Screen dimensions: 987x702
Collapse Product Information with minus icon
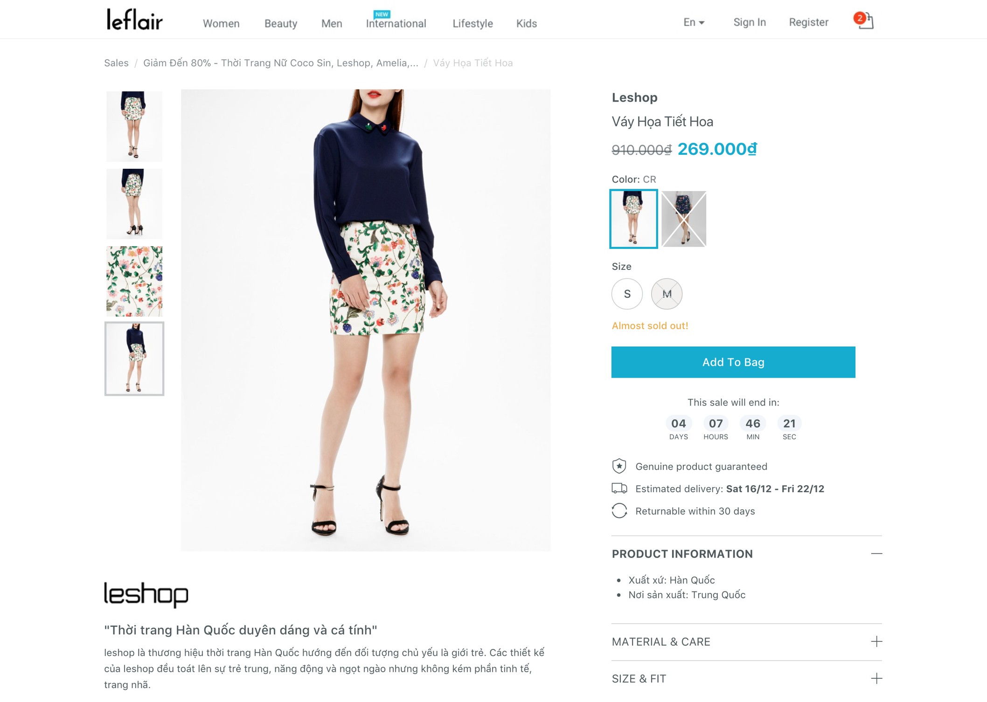point(876,554)
